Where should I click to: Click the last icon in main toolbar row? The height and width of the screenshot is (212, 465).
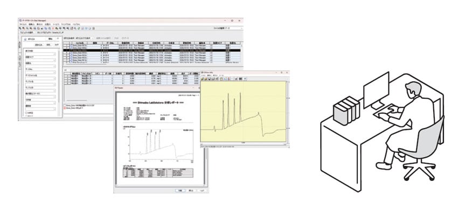pos(93,28)
